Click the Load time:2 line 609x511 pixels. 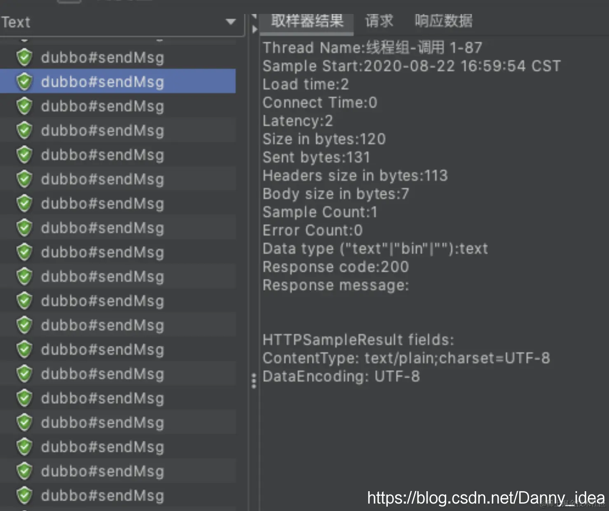point(306,84)
